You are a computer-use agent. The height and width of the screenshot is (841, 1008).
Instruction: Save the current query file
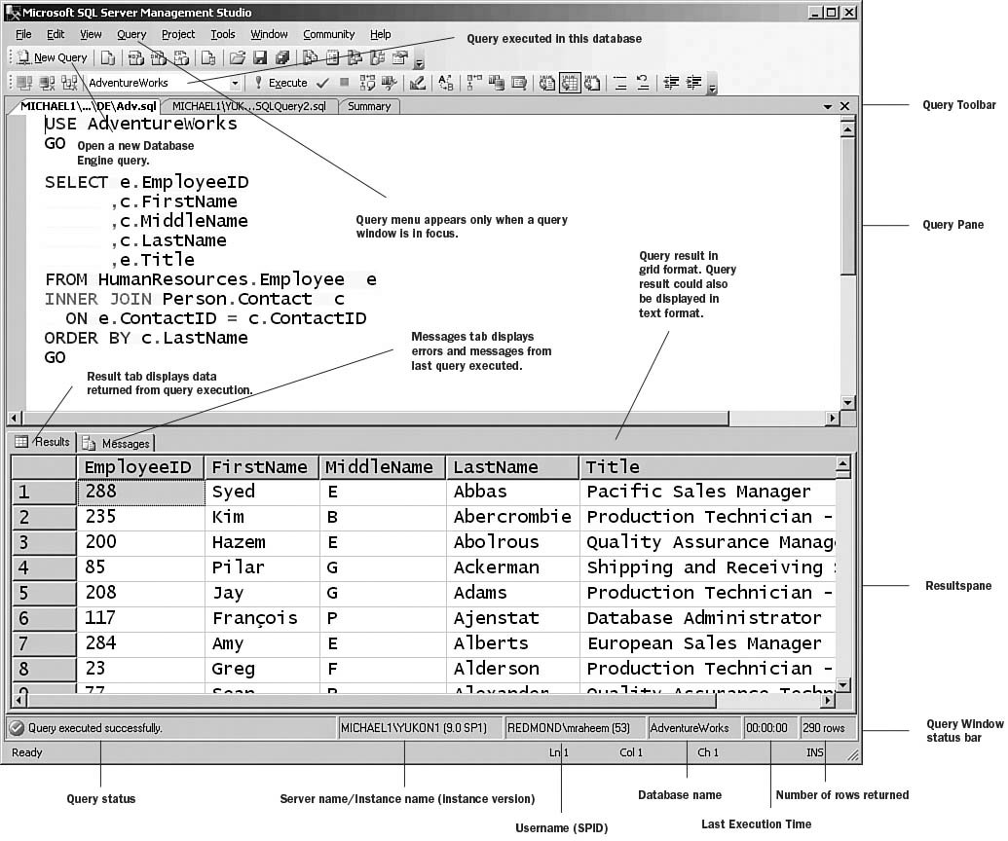[260, 57]
